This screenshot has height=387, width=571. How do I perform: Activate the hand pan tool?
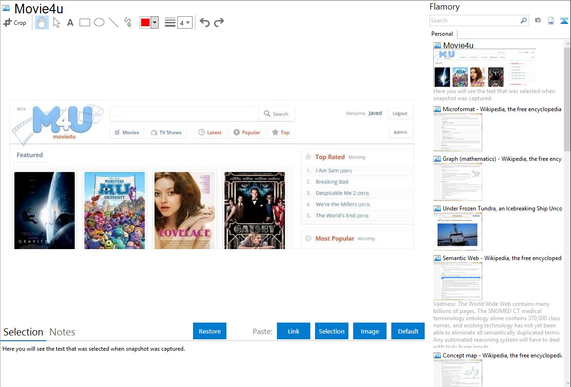pos(42,22)
